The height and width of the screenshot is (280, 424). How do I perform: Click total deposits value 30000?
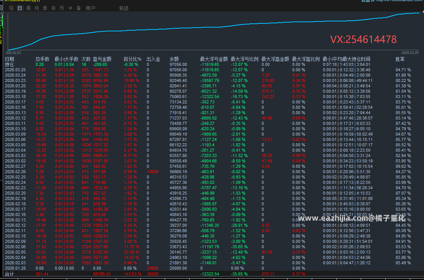pos(153,274)
